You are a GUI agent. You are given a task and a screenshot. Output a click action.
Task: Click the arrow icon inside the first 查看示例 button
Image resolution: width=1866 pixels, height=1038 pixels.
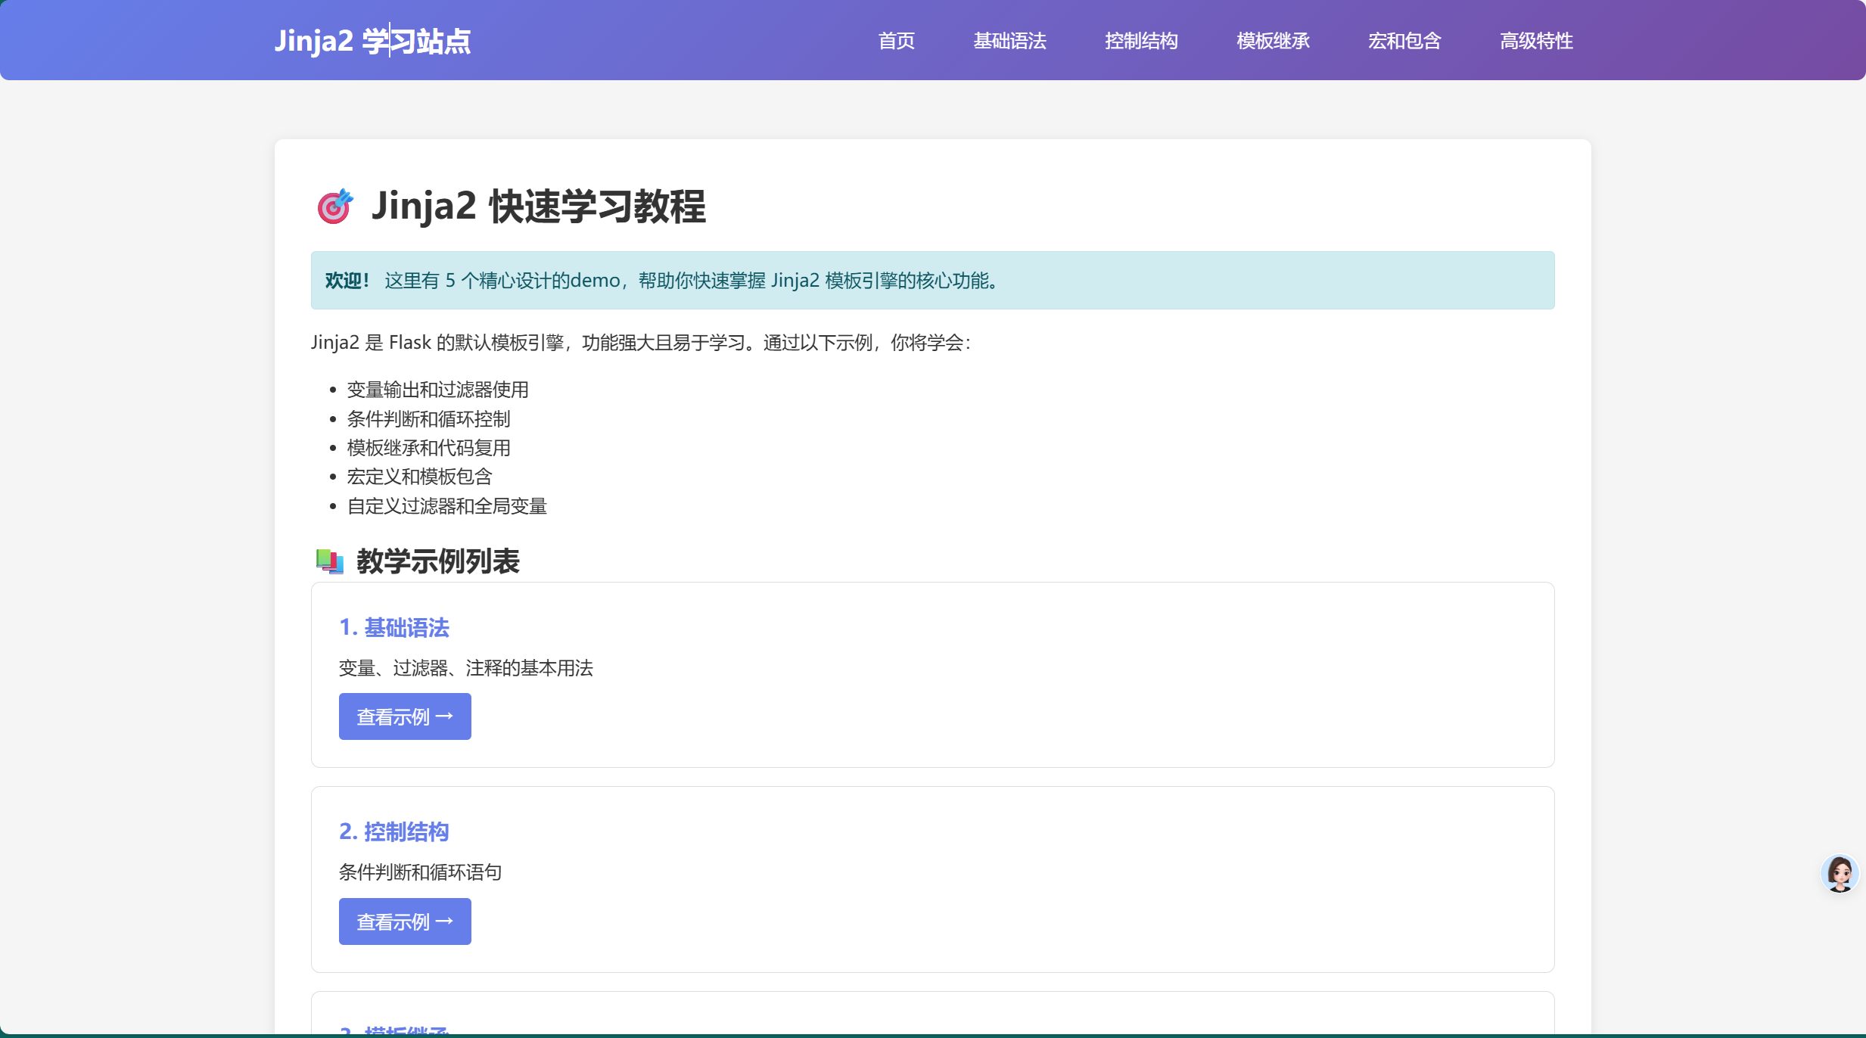click(446, 716)
